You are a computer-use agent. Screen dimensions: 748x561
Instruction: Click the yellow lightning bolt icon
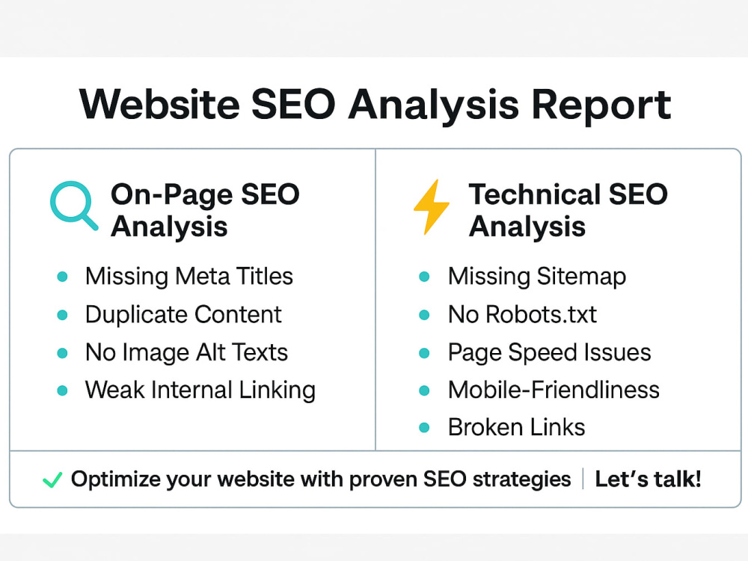(432, 206)
